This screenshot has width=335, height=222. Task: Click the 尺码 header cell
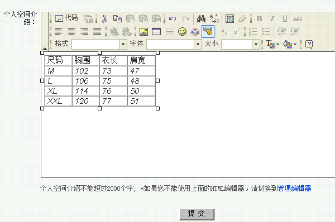[58, 60]
